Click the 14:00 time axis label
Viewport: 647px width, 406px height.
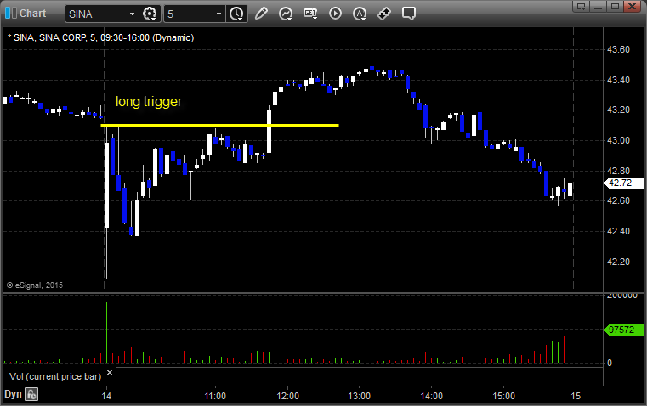[x=431, y=396]
